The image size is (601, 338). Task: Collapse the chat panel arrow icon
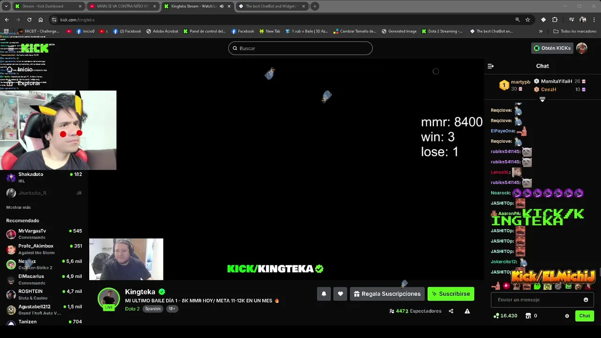[x=491, y=66]
